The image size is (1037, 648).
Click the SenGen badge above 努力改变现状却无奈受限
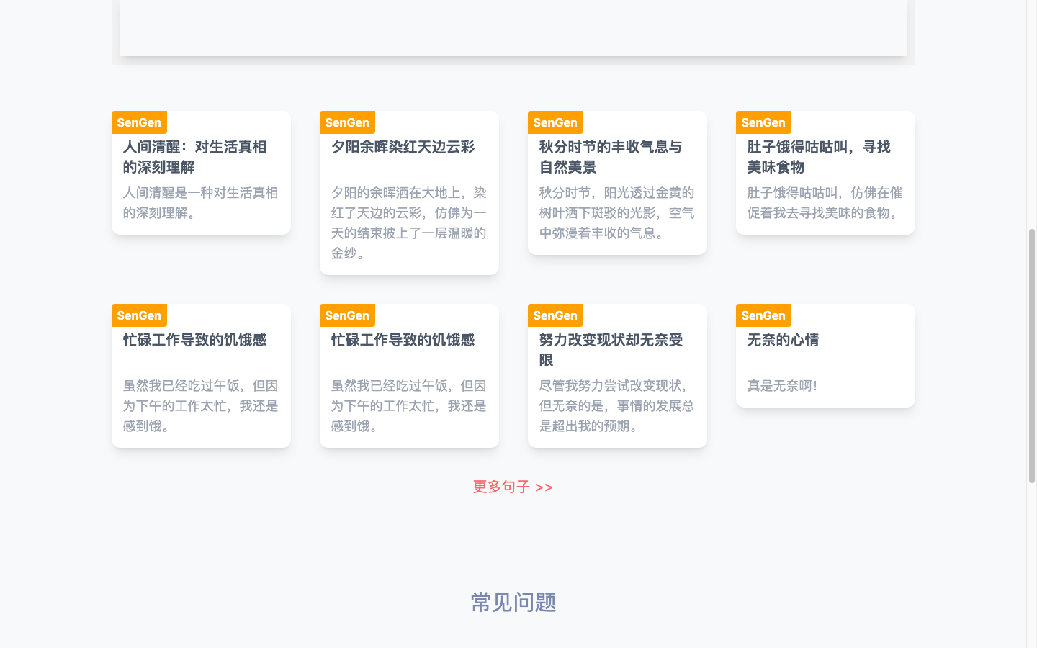tap(555, 315)
